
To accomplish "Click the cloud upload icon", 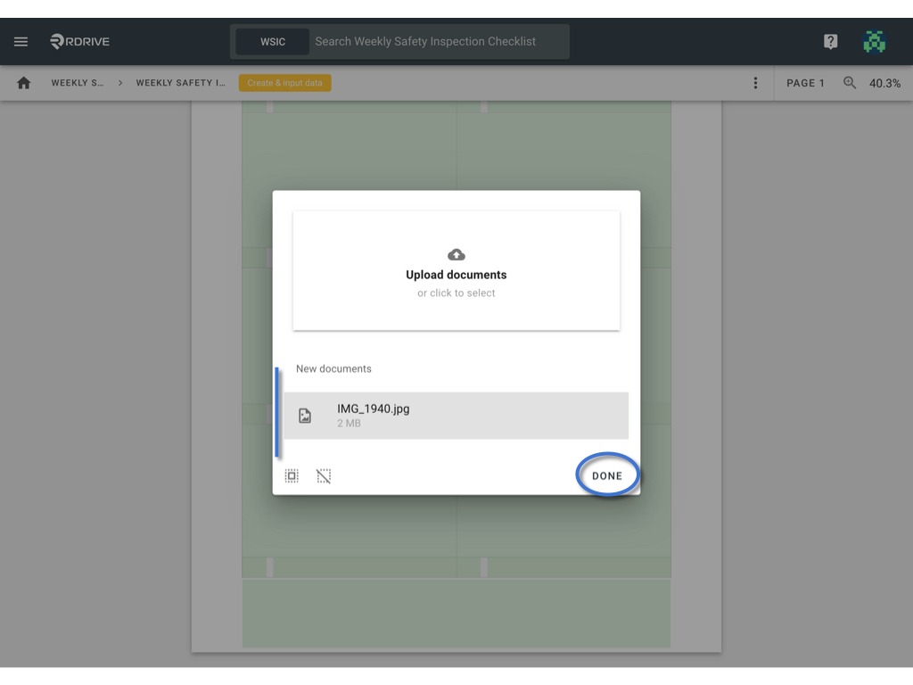I will click(x=456, y=254).
